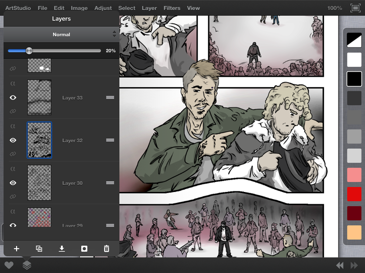Open the Adjust menu
Viewport: 365px width, 273px height.
(103, 8)
